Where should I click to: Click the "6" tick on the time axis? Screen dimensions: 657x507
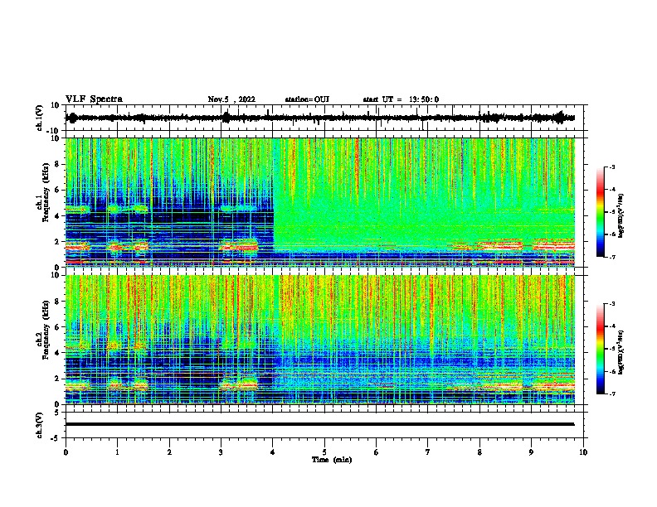[x=376, y=452]
